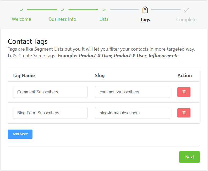
Task: Click the Welcome step checkmark icon
Action: (x=21, y=10)
